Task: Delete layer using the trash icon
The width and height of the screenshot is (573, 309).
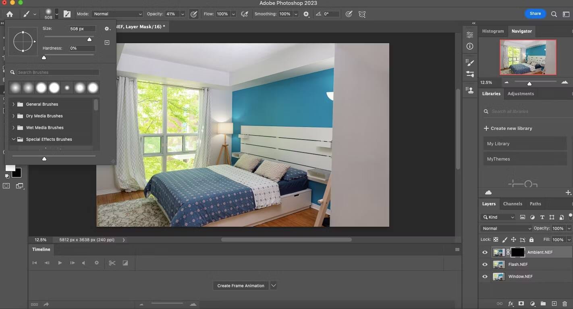Action: (565, 303)
